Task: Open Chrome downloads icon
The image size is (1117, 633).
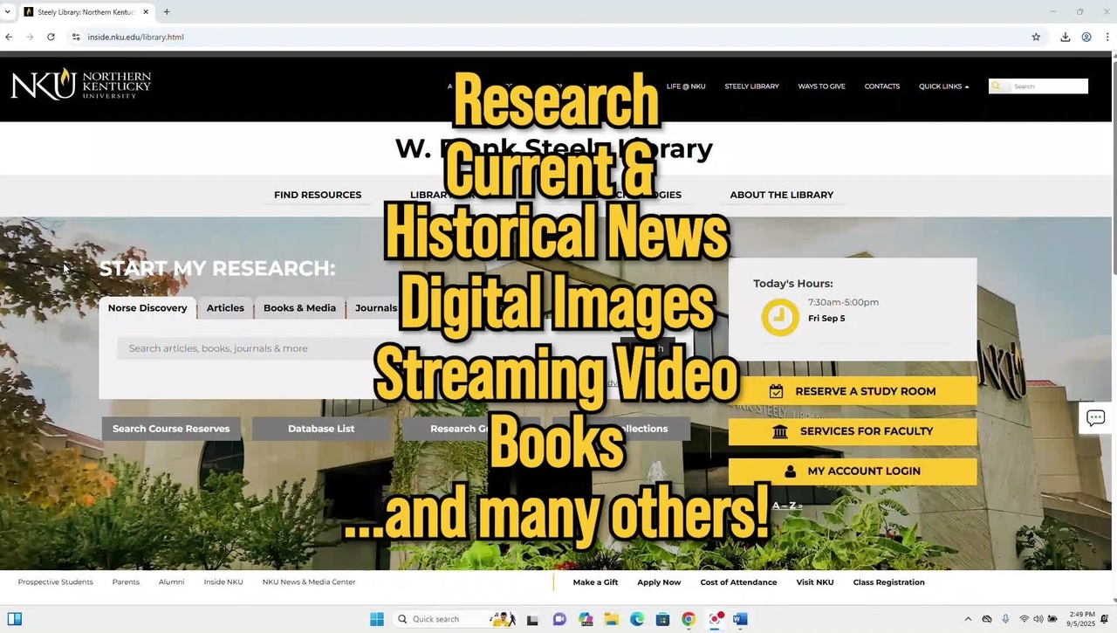Action: click(1065, 37)
